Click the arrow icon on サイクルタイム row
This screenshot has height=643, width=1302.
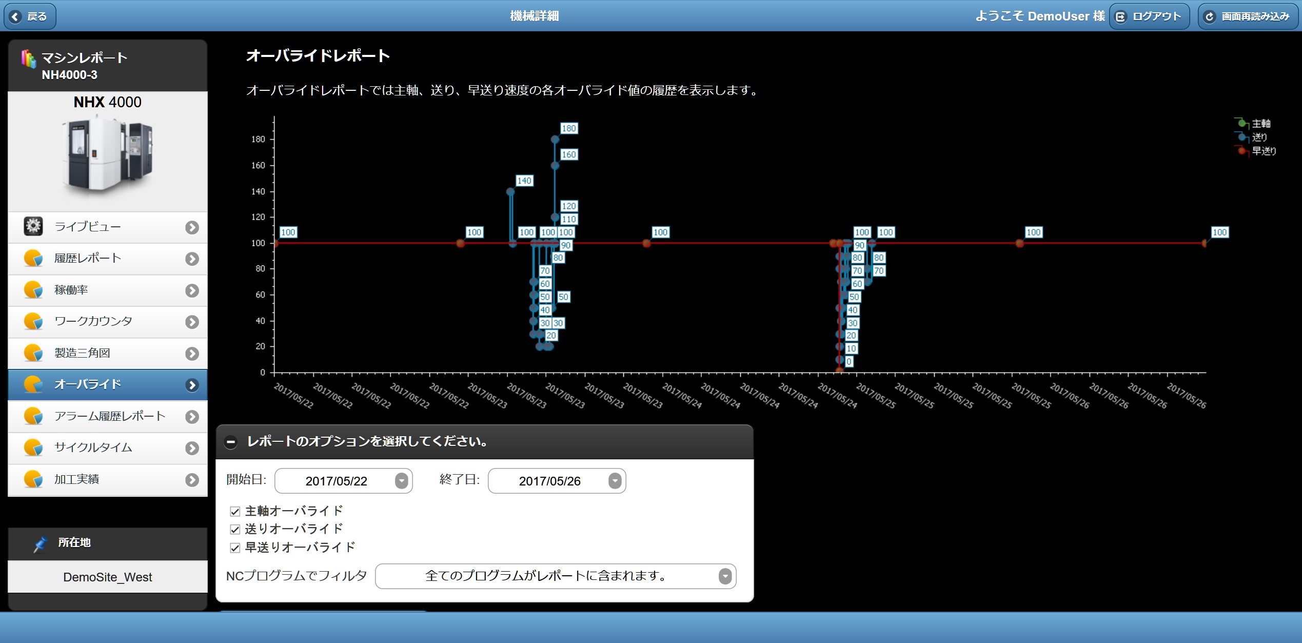192,449
